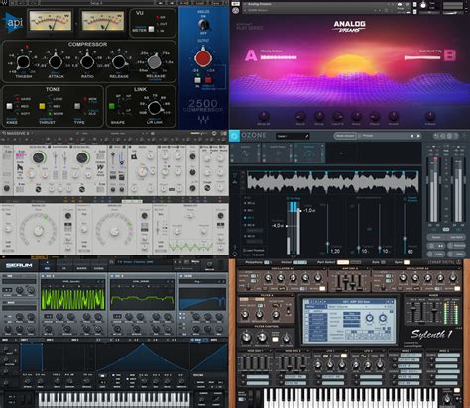This screenshot has width=470, height=408.
Task: Click the red OUTPUT knob on API 2500
Action: point(203,57)
